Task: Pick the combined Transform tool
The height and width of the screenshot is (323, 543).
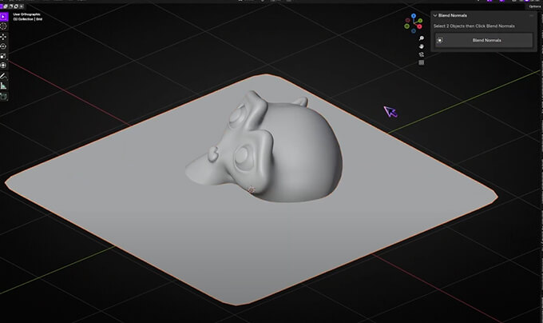Action: click(3, 65)
